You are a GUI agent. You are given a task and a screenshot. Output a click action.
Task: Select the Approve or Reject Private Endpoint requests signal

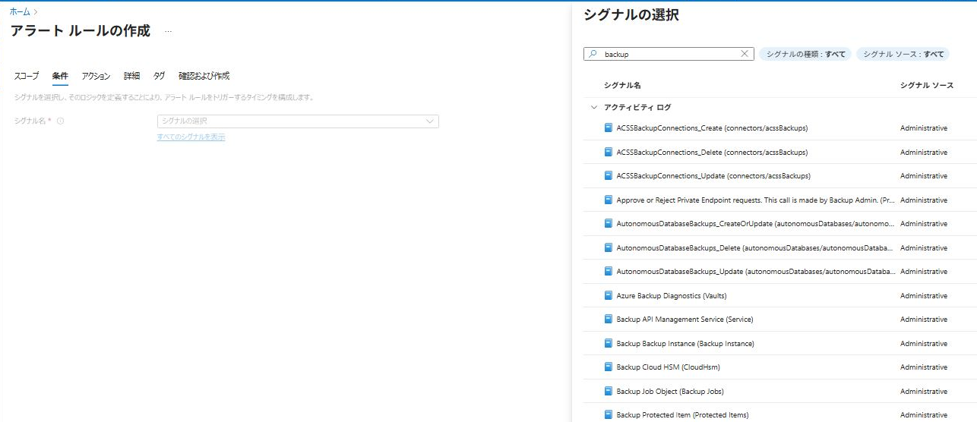[x=779, y=200]
